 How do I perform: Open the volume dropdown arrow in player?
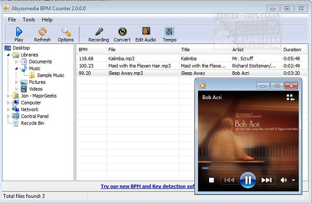tap(293, 180)
